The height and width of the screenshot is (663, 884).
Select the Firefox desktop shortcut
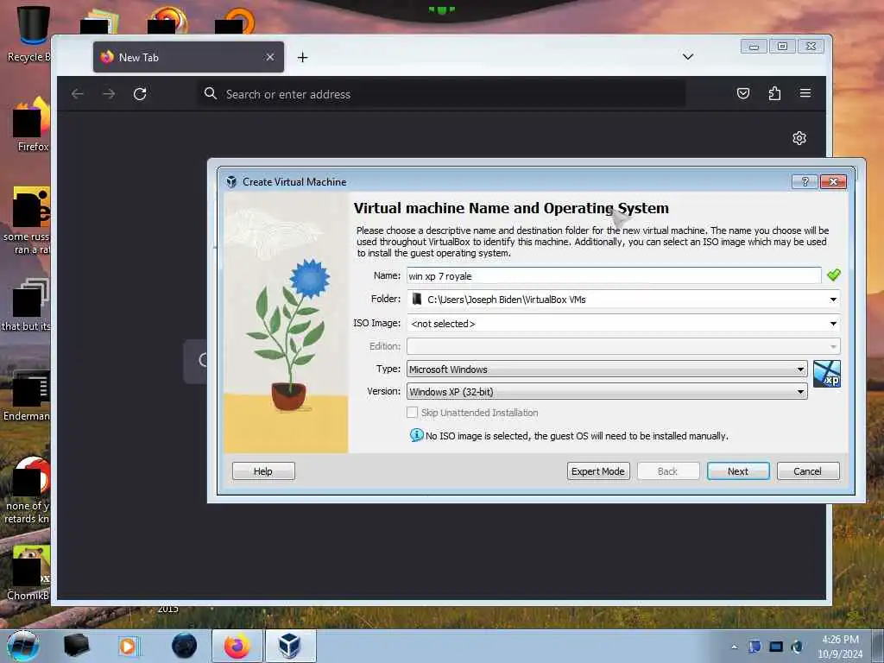click(32, 124)
